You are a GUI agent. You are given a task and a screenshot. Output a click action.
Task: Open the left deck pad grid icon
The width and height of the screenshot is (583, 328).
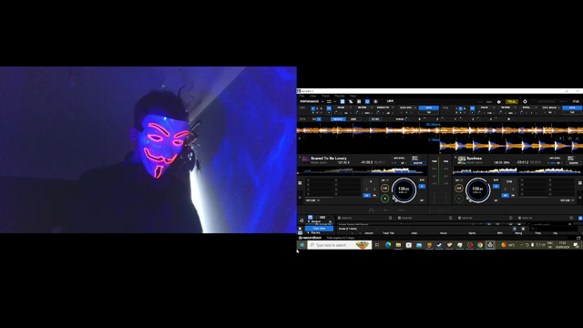[x=300, y=183]
